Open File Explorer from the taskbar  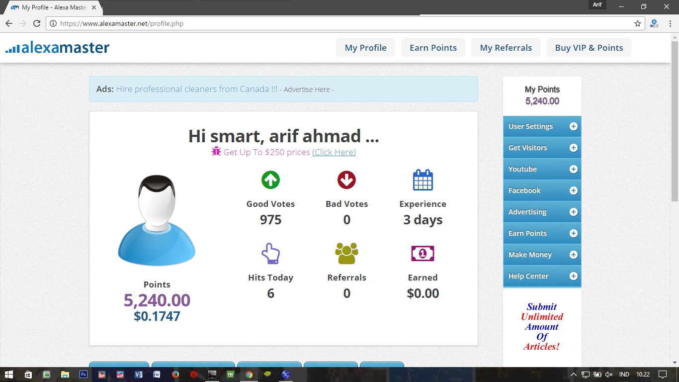(x=65, y=375)
